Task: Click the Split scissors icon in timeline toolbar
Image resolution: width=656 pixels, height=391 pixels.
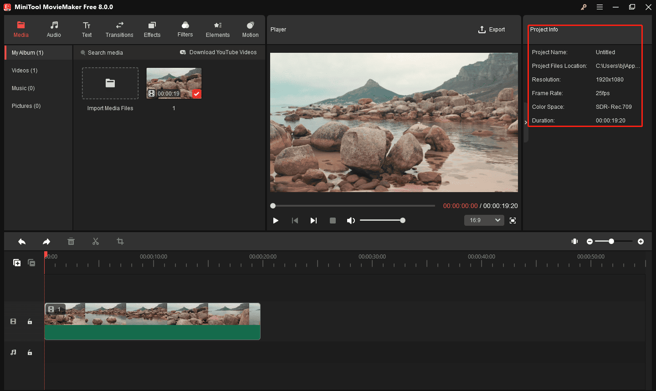Action: (x=96, y=241)
